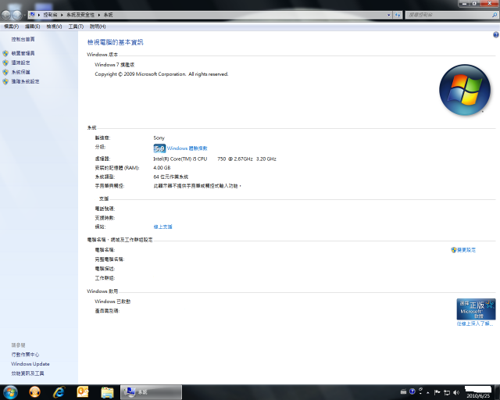Open Windows Explorer folder icon on taskbar
Image resolution: width=500 pixels, height=400 pixels.
coord(107,392)
